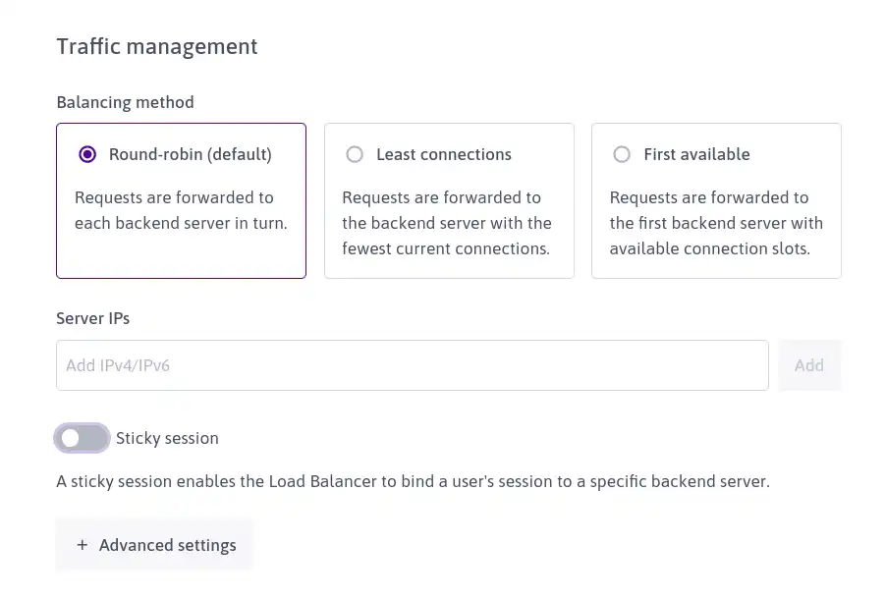Click the Traffic management heading
Image resolution: width=885 pixels, height=601 pixels.
tap(157, 46)
